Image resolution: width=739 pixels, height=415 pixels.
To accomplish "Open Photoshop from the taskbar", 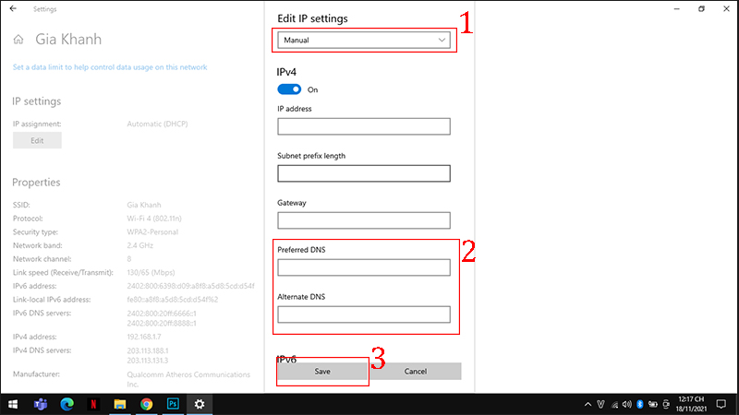I will point(172,404).
